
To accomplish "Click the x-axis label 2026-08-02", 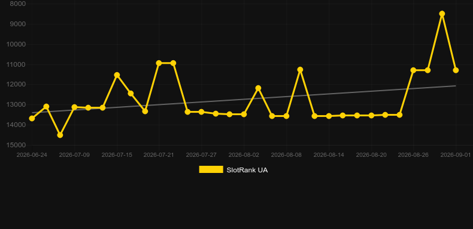I will 244,155.
